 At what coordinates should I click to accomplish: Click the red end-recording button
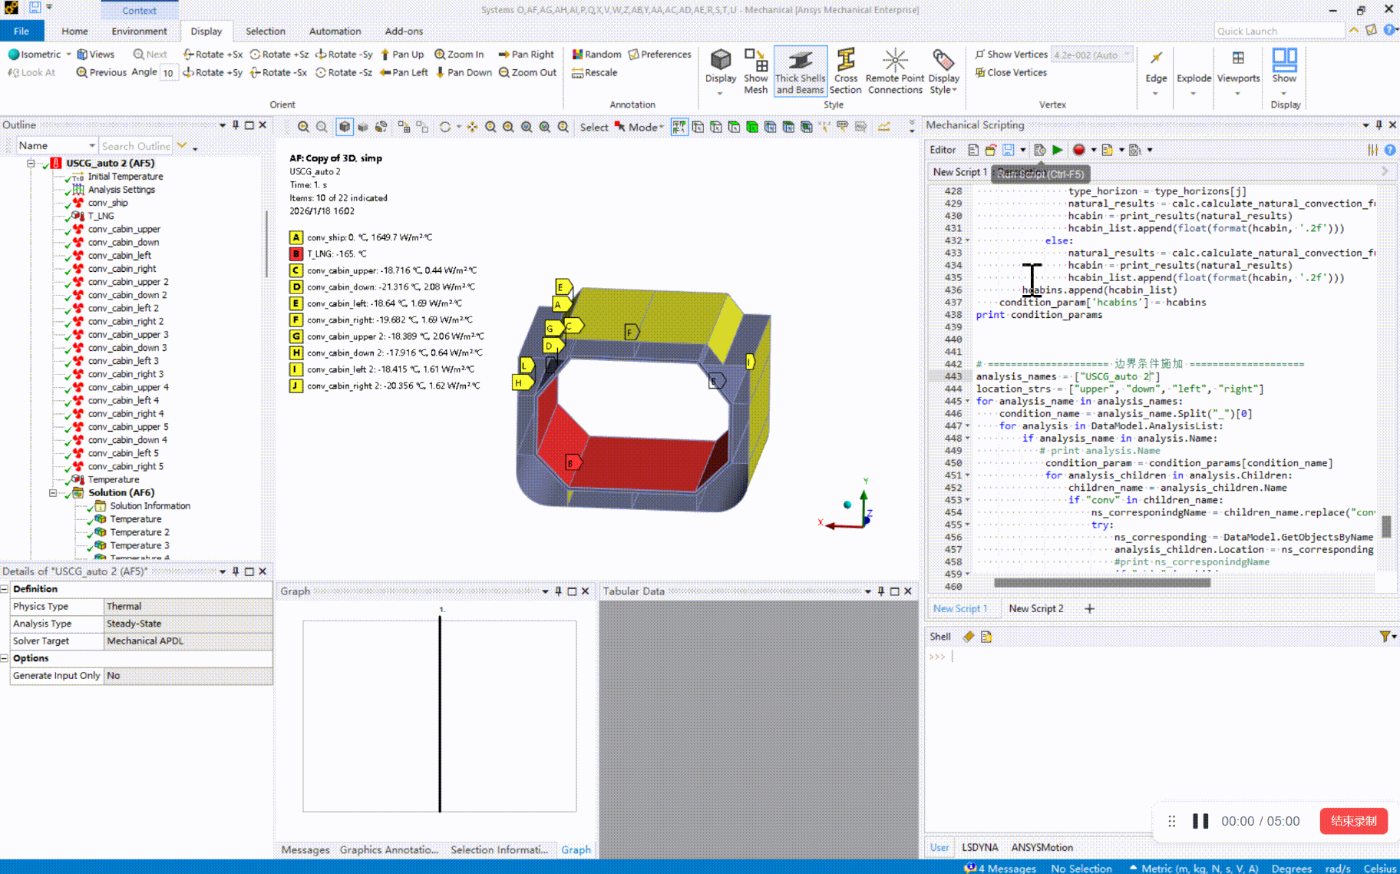(1353, 821)
